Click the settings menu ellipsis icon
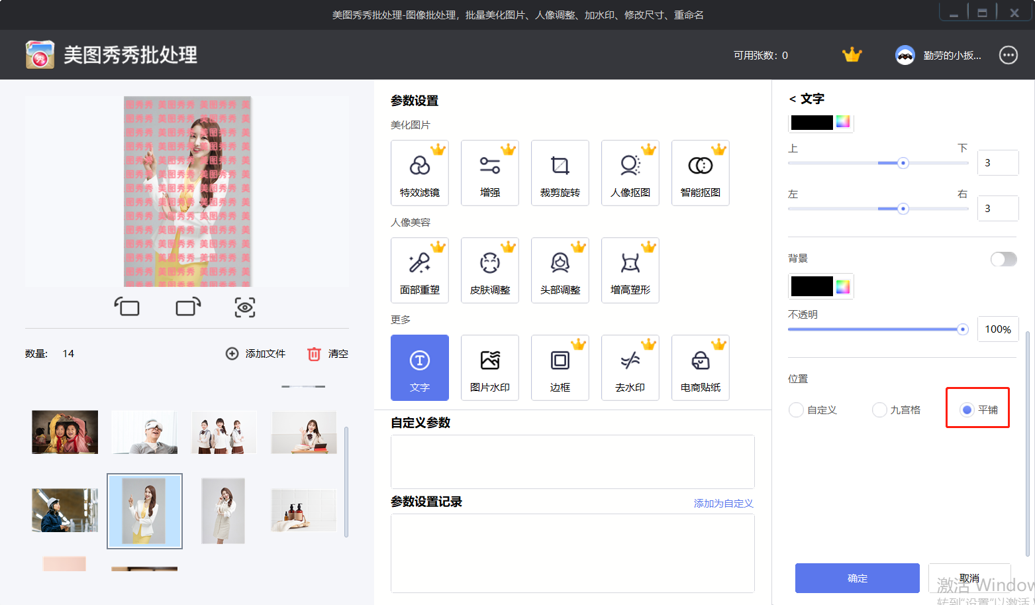Image resolution: width=1035 pixels, height=605 pixels. coord(1008,55)
